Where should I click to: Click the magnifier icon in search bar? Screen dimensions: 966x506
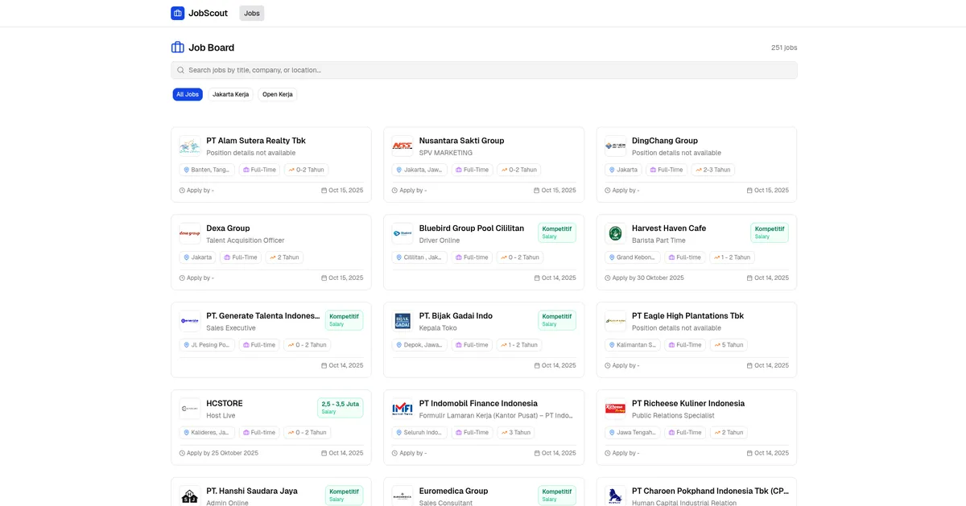[x=181, y=70]
